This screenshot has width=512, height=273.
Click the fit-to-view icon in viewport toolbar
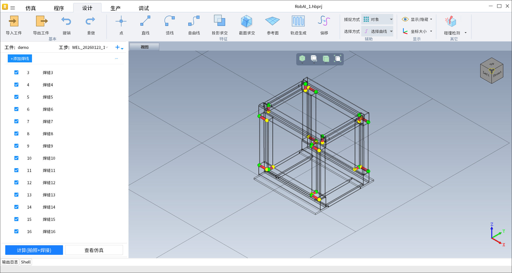[x=337, y=59]
